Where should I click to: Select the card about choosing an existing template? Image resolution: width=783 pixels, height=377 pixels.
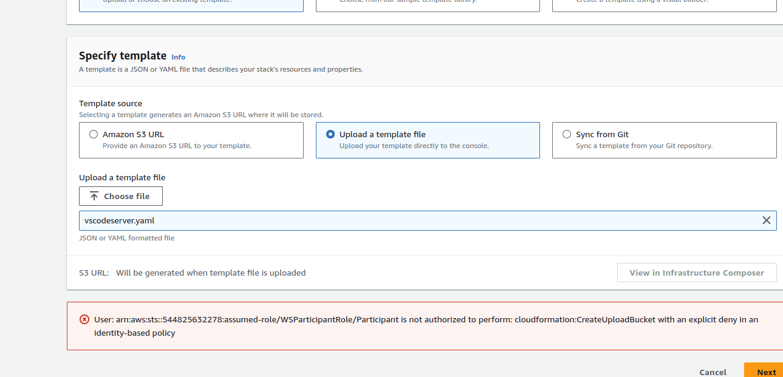pyautogui.click(x=191, y=5)
